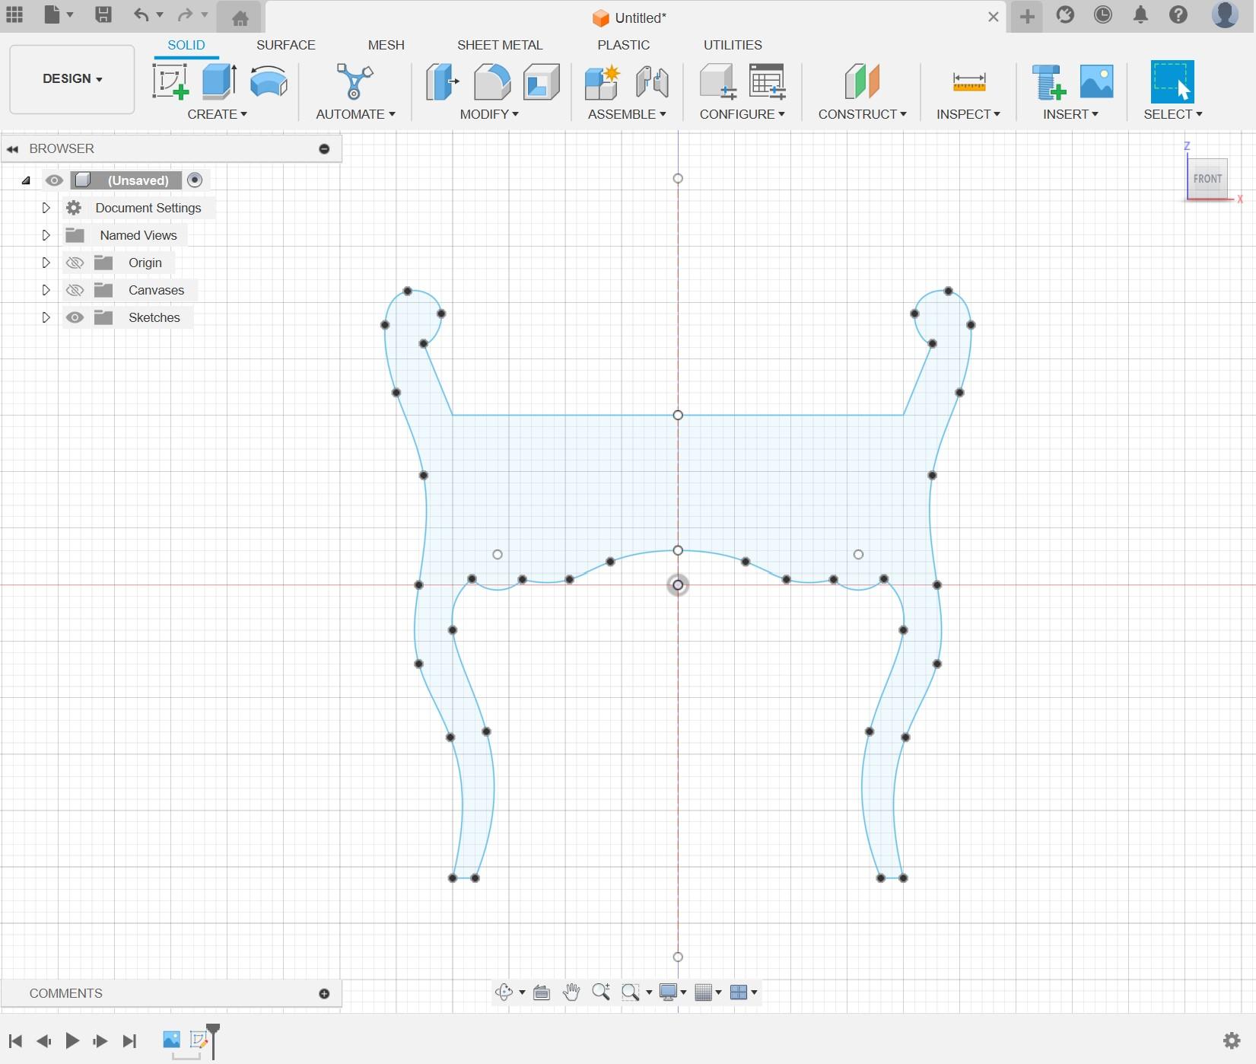Click the Construct plane icon
The width and height of the screenshot is (1256, 1064).
pyautogui.click(x=862, y=81)
